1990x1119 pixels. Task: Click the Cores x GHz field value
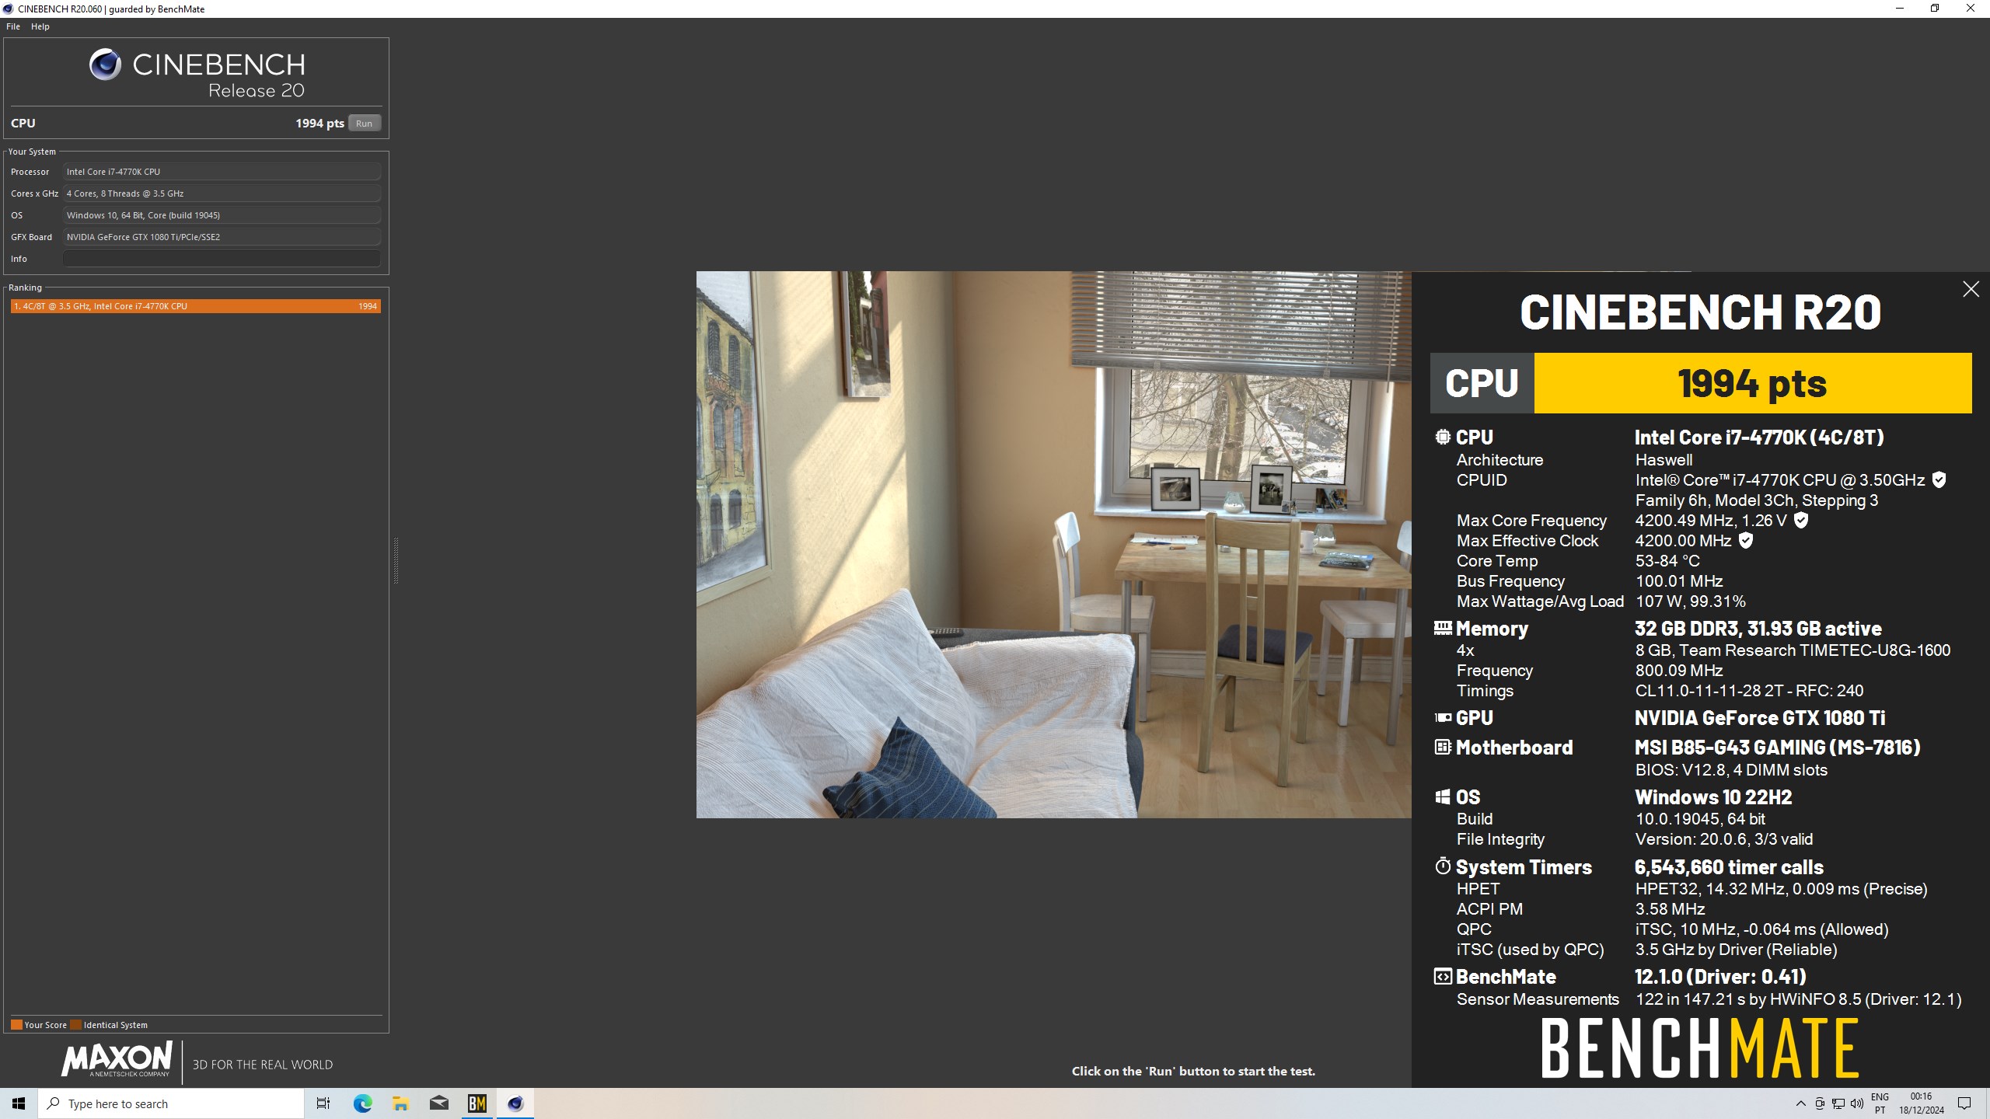click(222, 193)
